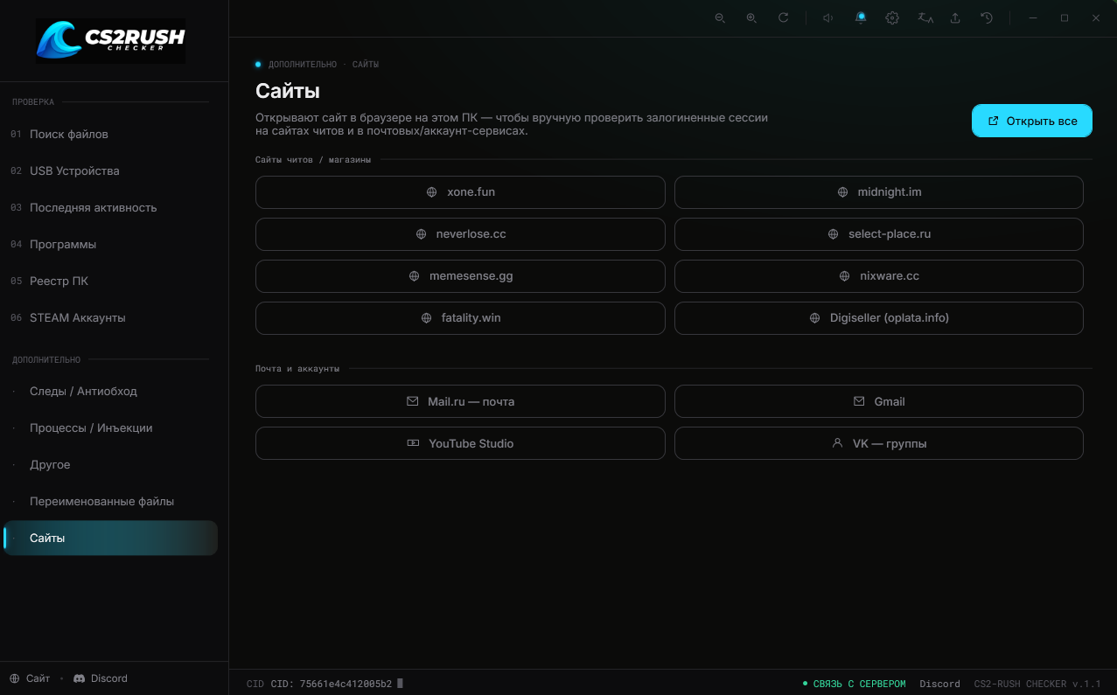The width and height of the screenshot is (1117, 695).
Task: Click the СВЯЗЬ С СЕРВЕРОМ status text
Action: click(859, 684)
